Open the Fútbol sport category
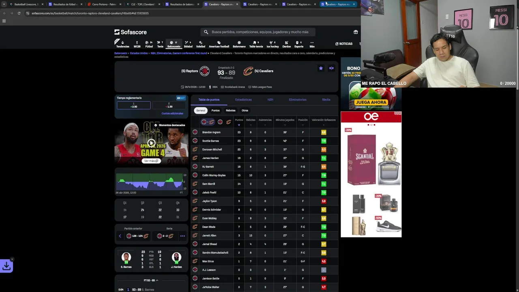The width and height of the screenshot is (519, 292). point(149,44)
